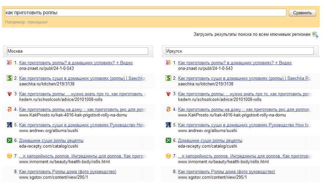Open Москва result 7 about калорийность роллов
The image size is (325, 184).
[x=83, y=156]
